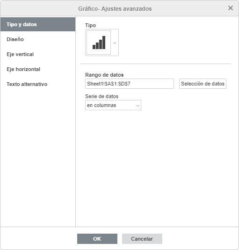
Task: Click the Rango de datos label
Action: tap(104, 75)
